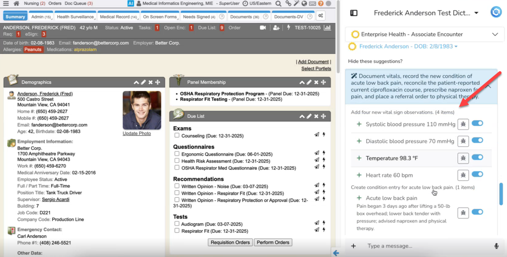Switch to the Health Surveillance tab
Viewport: 507px width, 257px height.
75,17
